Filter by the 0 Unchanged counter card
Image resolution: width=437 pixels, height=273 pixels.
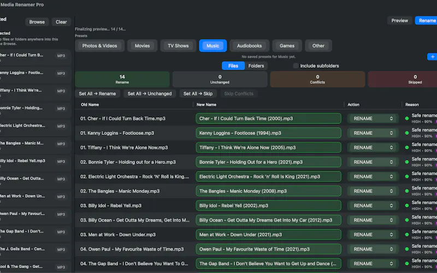click(220, 79)
